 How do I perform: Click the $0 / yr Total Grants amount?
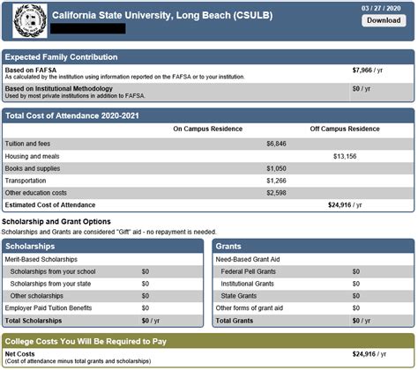[362, 321]
